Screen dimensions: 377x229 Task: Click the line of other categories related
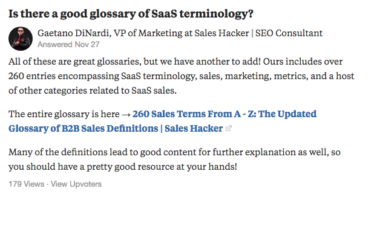(x=93, y=91)
